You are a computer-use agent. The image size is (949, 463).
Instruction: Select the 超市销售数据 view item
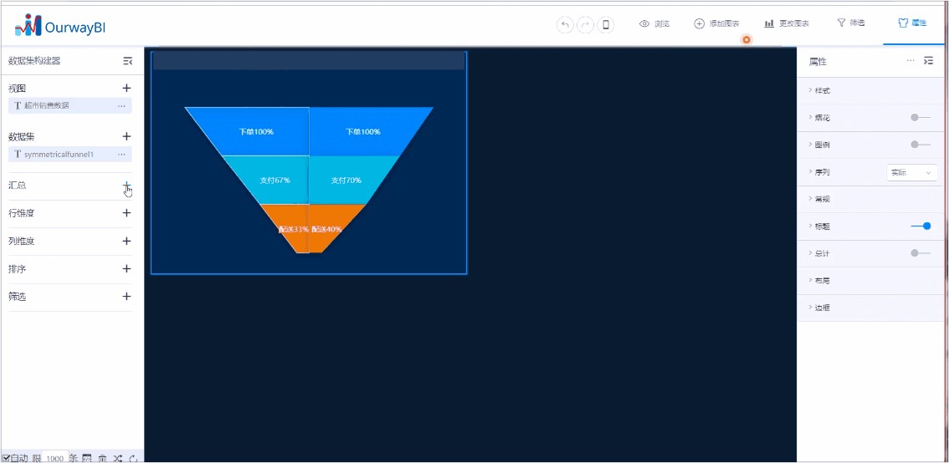[x=70, y=106]
